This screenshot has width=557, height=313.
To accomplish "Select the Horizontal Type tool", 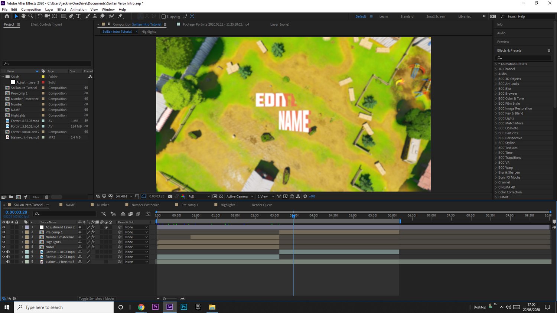I will click(x=78, y=16).
